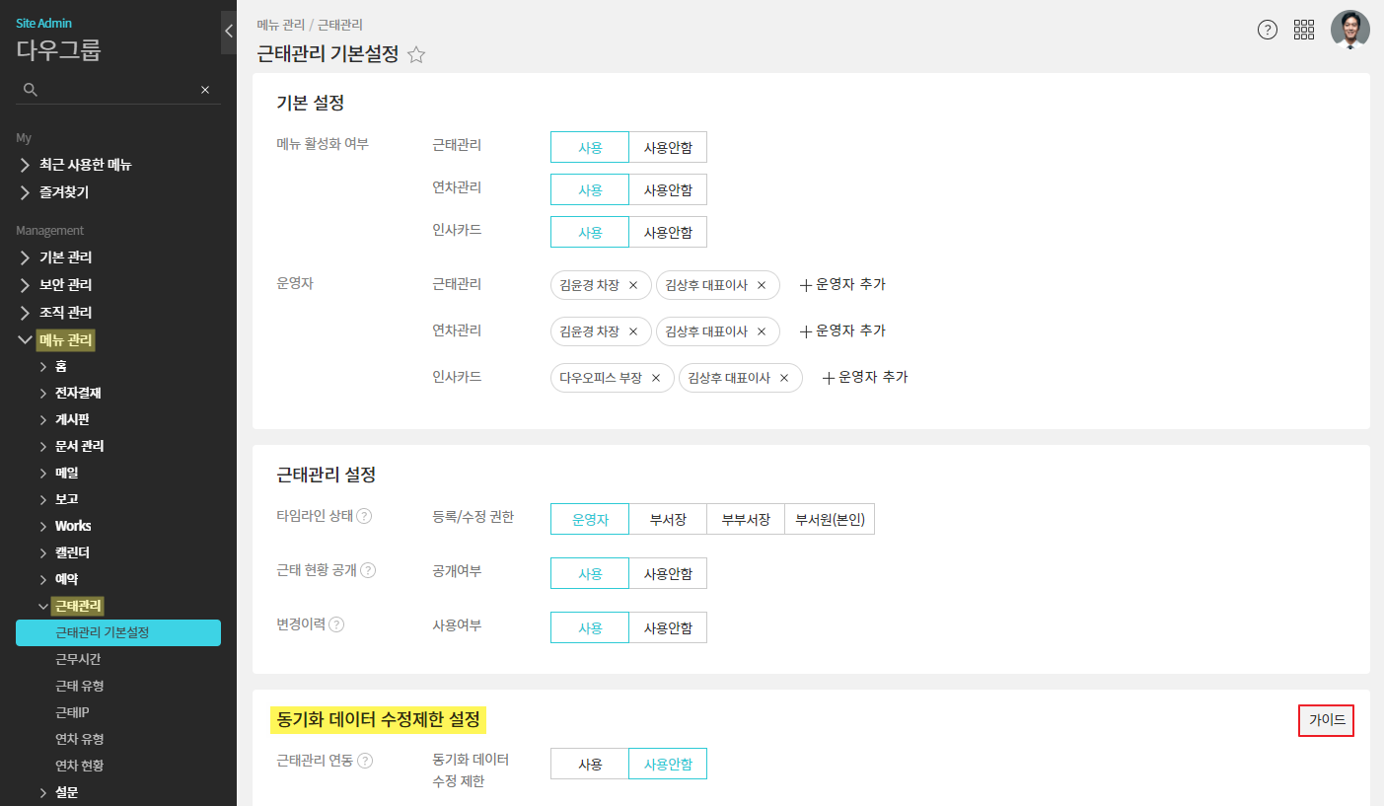Click help icon beside 근태 현황 공개

pos(368,570)
